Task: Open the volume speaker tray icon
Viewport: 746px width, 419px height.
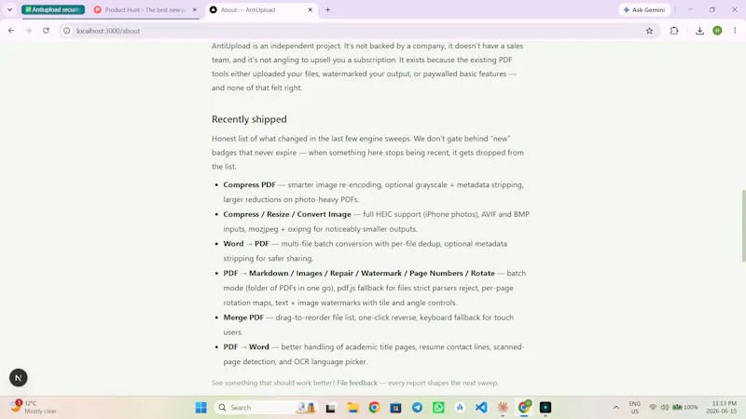Action: pos(665,408)
